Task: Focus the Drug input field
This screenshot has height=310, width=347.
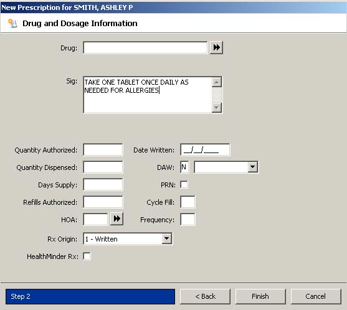Action: 145,47
